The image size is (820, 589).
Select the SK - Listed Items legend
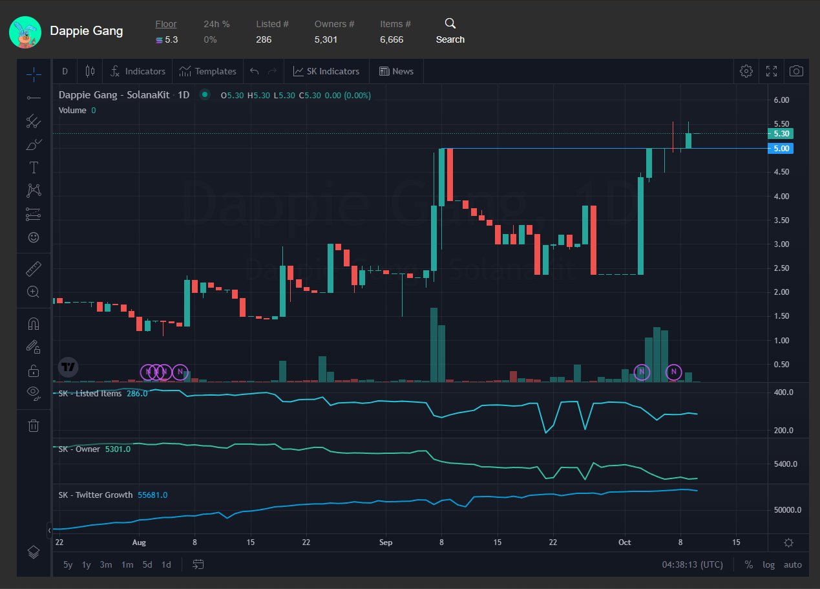(90, 393)
